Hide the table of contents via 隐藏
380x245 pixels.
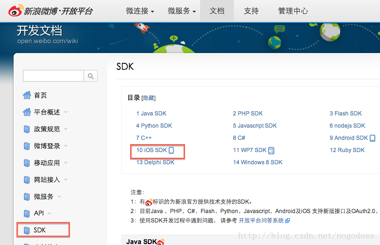[148, 98]
